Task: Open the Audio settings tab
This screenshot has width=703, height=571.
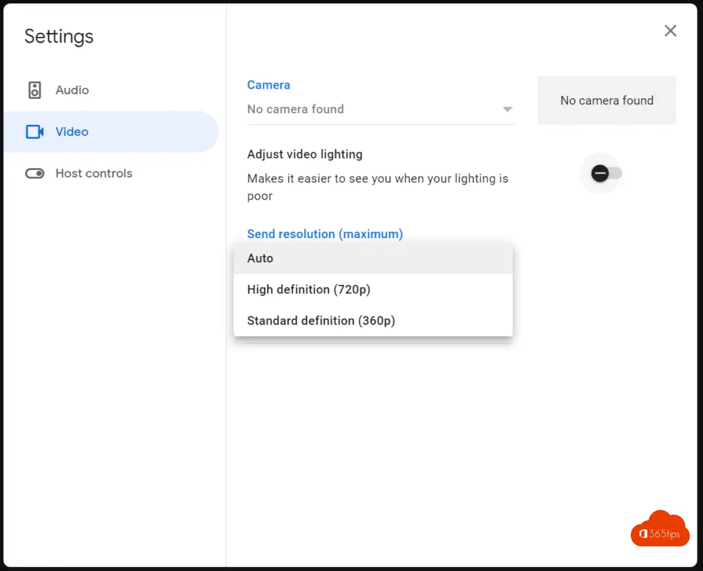Action: click(x=72, y=90)
